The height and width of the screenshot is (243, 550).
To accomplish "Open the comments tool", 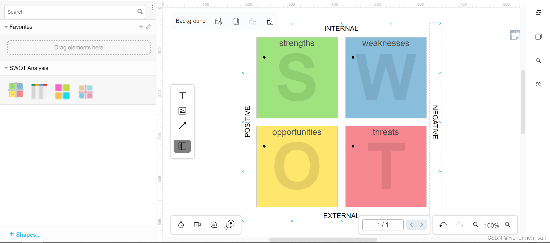I will pos(214,225).
